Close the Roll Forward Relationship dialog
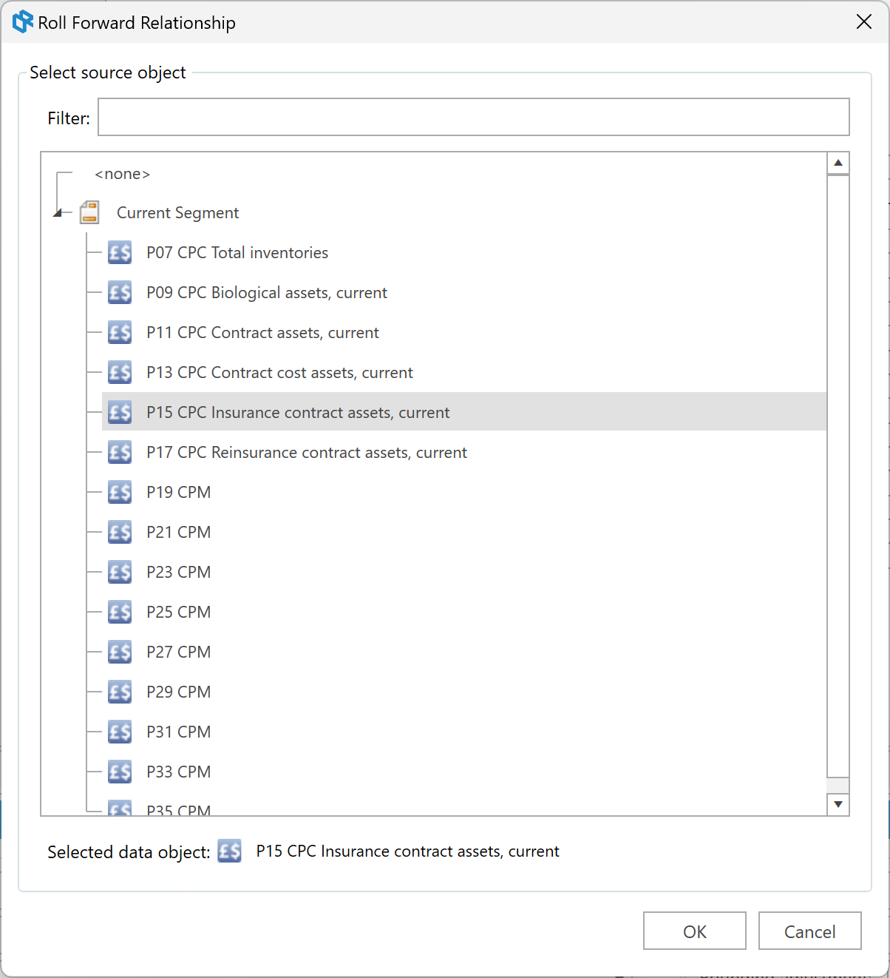Viewport: 890px width, 978px height. (864, 22)
